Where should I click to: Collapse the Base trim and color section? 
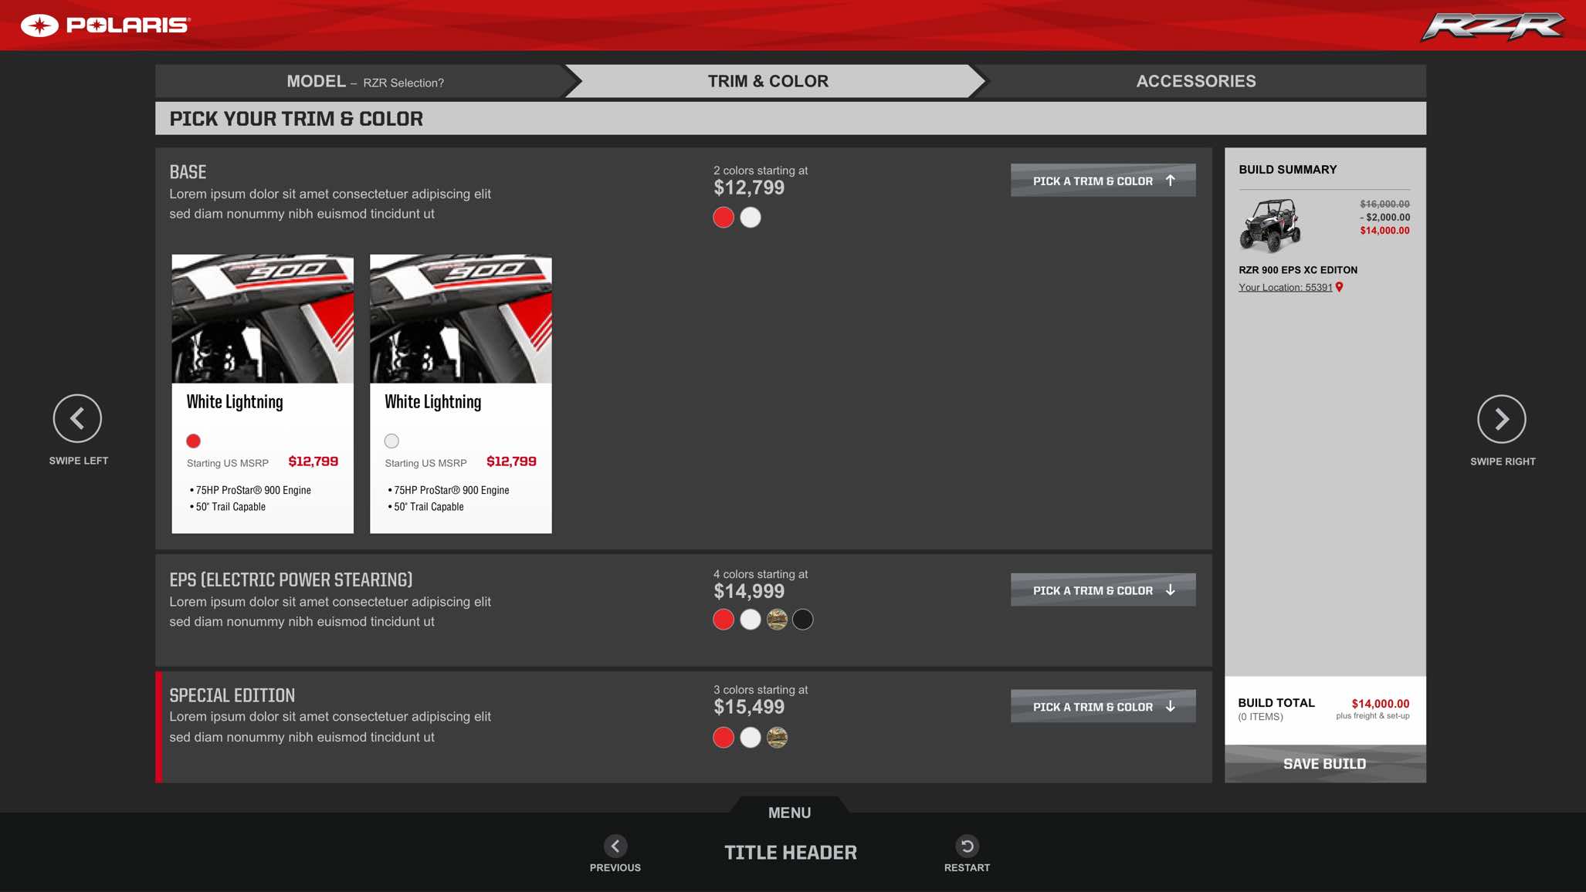click(x=1103, y=181)
